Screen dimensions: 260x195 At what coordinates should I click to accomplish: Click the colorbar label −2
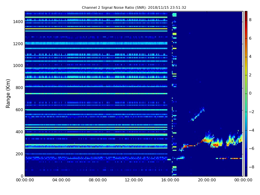pos(251,112)
